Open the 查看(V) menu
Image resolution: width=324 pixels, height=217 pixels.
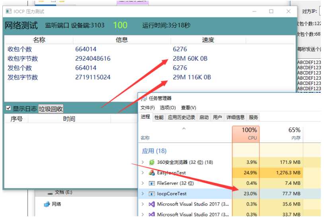click(189, 108)
